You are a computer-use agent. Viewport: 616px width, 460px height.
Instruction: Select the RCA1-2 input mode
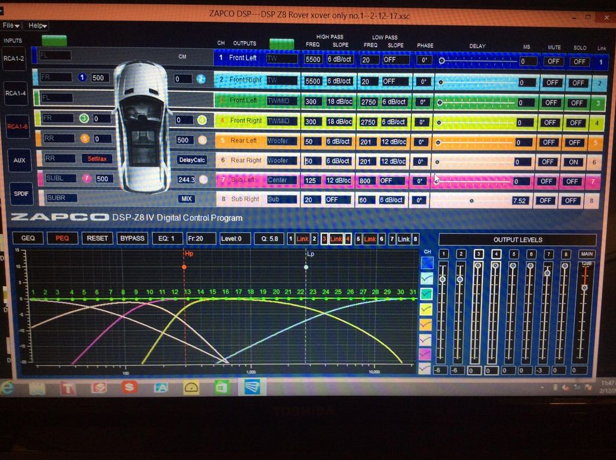[x=14, y=59]
